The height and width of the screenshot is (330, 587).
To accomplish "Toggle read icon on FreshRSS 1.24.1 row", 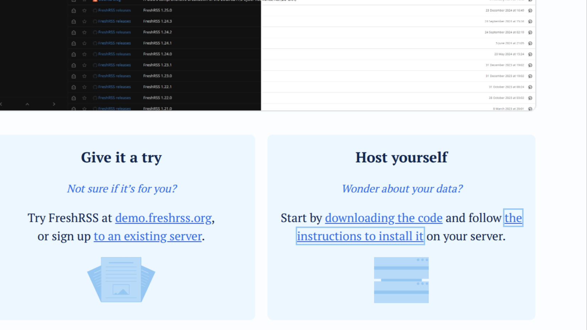I will [74, 43].
